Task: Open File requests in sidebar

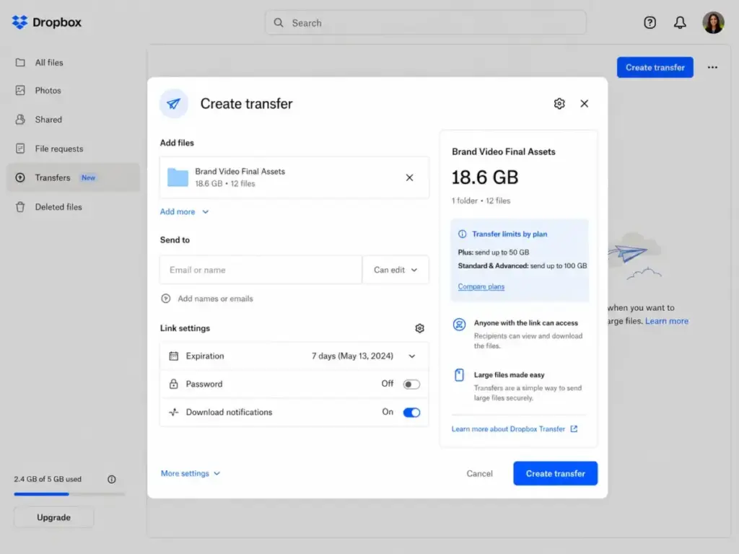Action: tap(73, 149)
